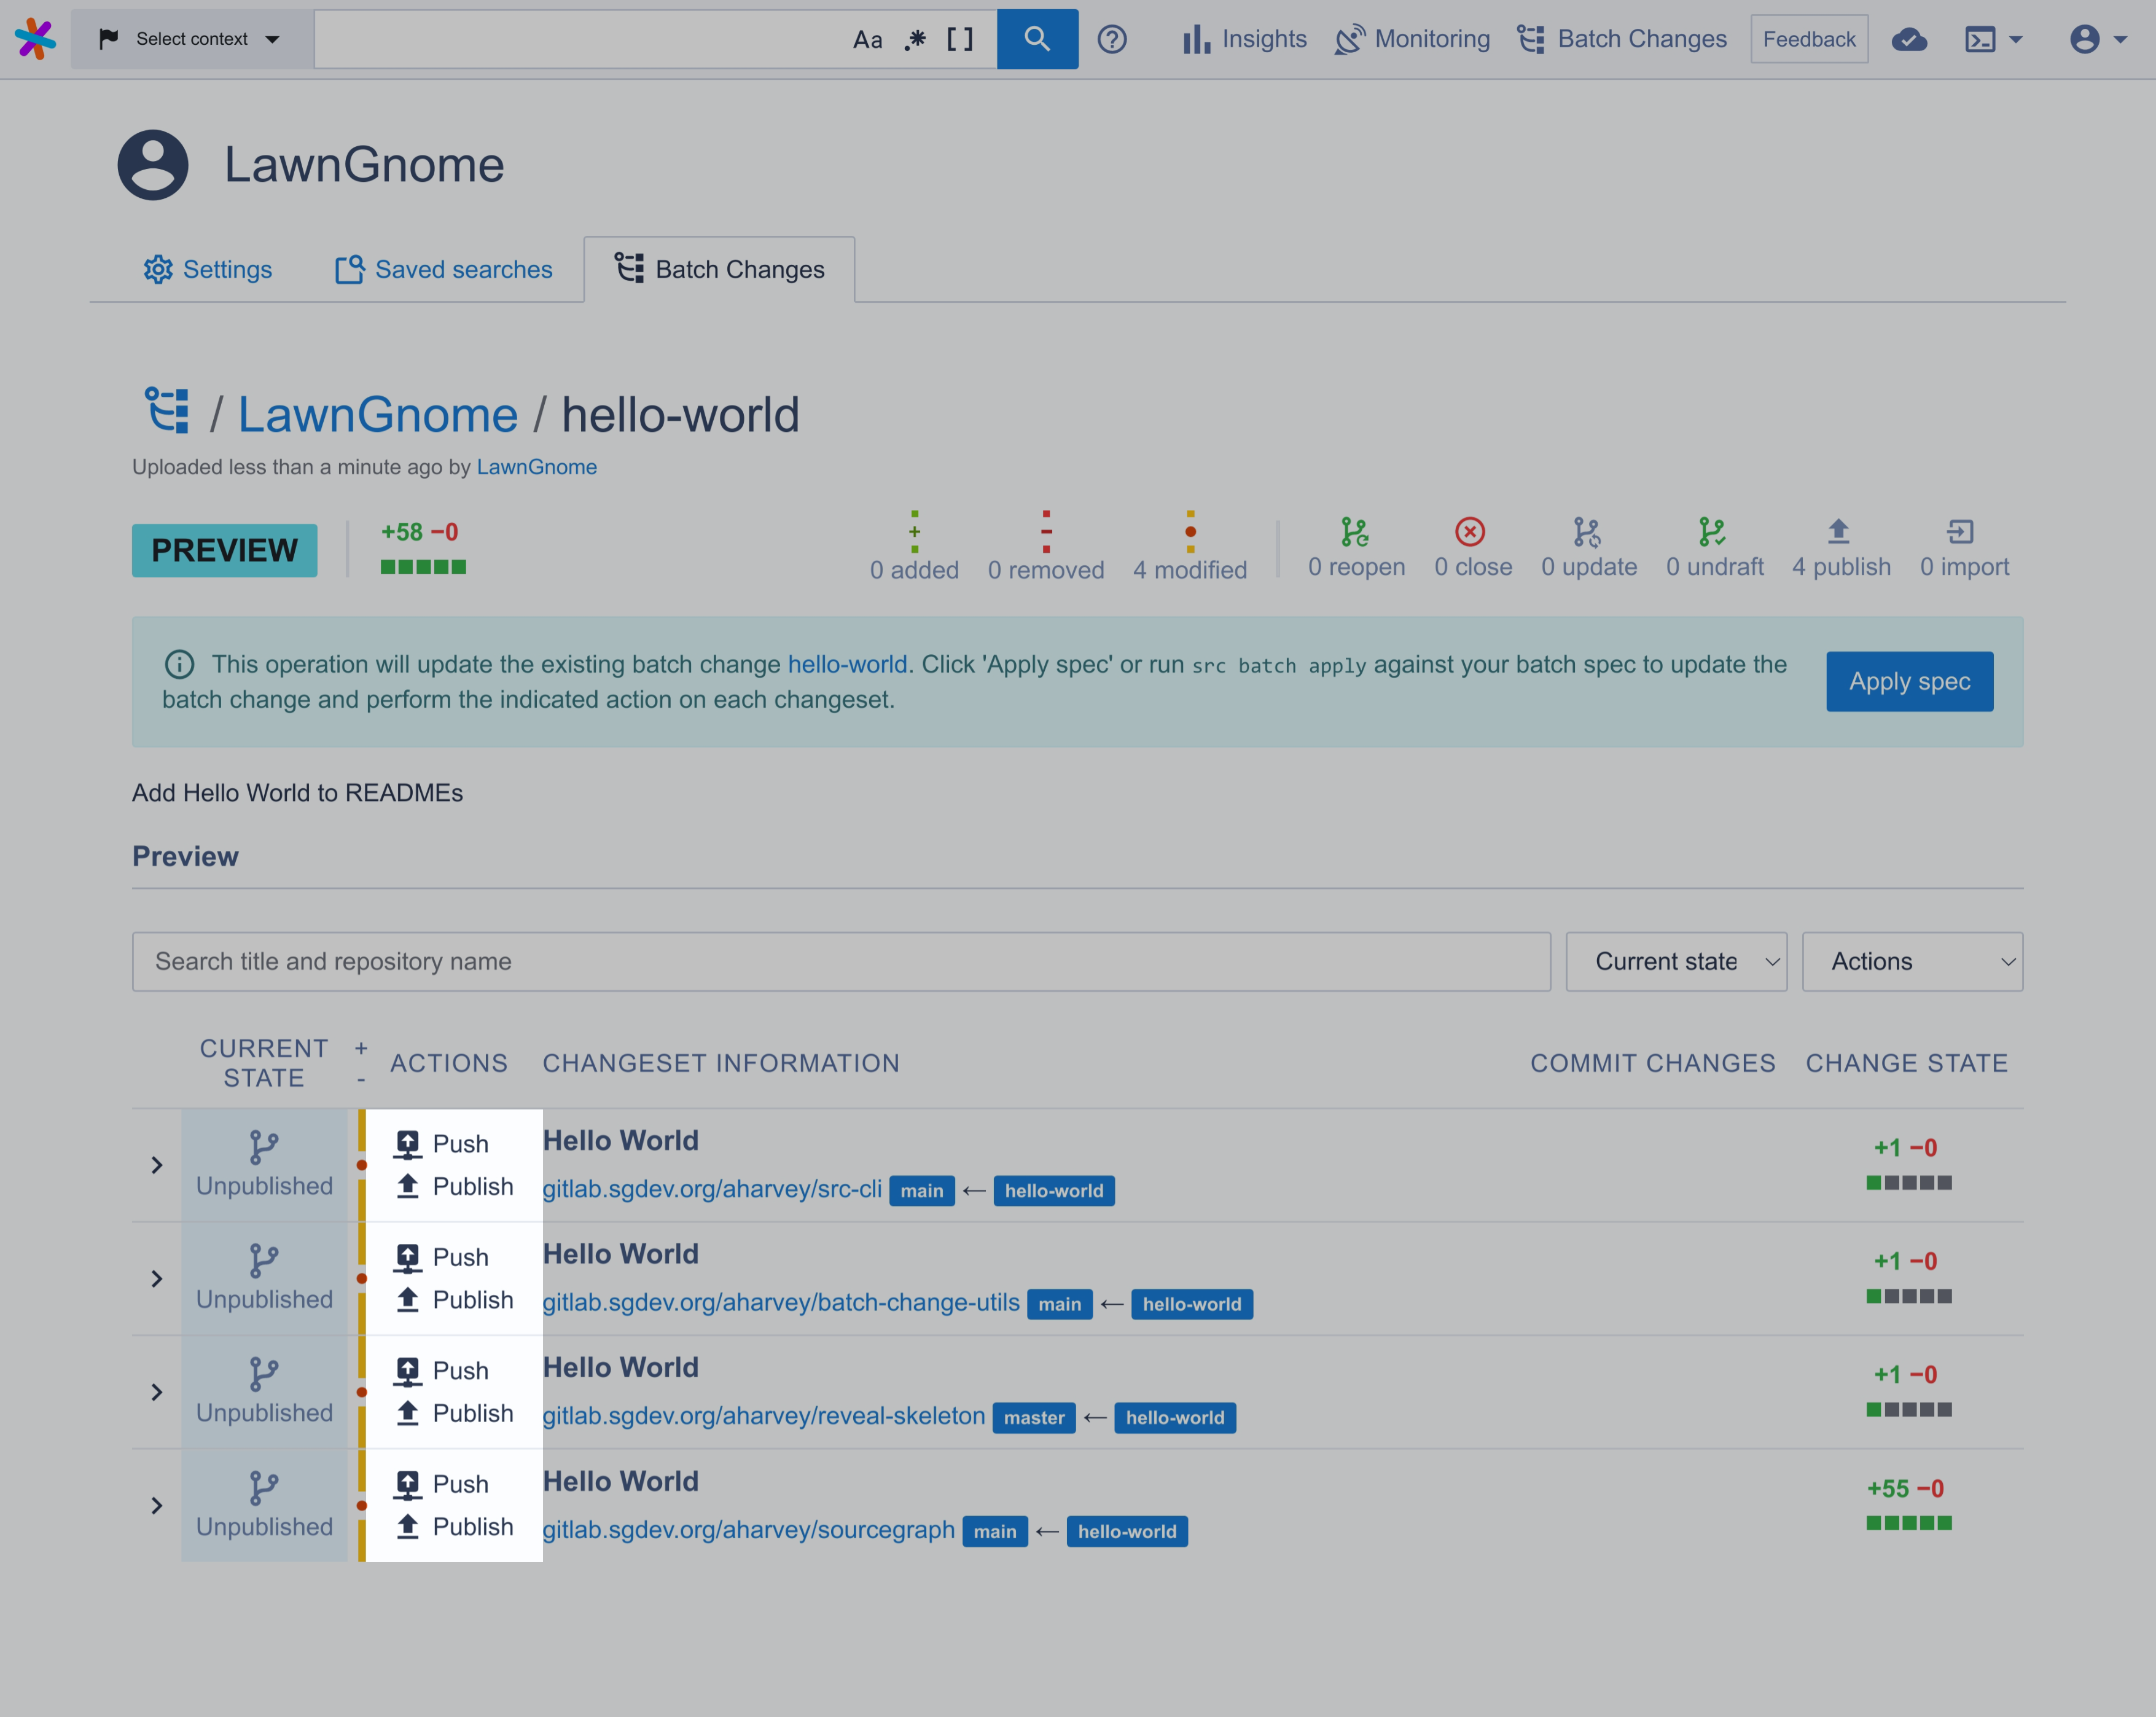The image size is (2156, 1717).
Task: Click main badge in batch-change-utils row
Action: pyautogui.click(x=1060, y=1305)
